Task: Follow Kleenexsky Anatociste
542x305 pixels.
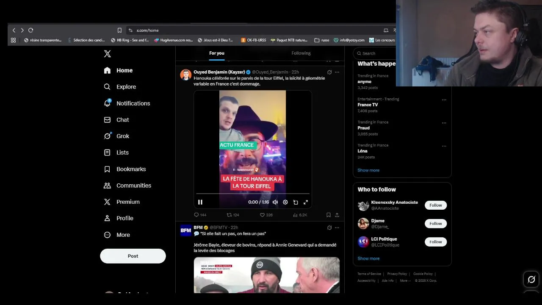Action: pos(436,205)
